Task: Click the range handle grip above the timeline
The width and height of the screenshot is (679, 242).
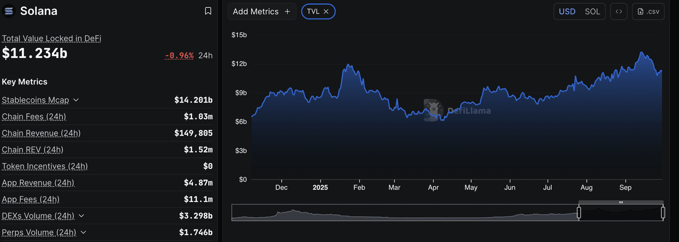Action: [x=621, y=202]
